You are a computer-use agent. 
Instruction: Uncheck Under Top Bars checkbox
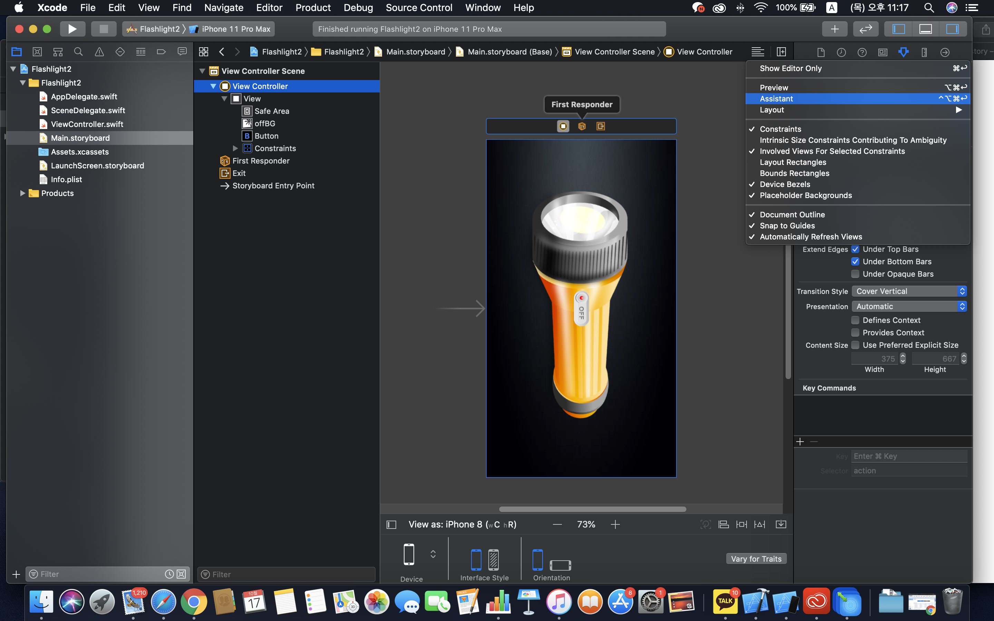click(855, 249)
